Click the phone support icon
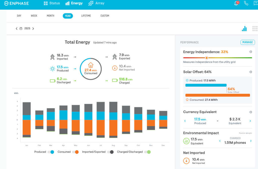The image size is (258, 169). point(246,3)
